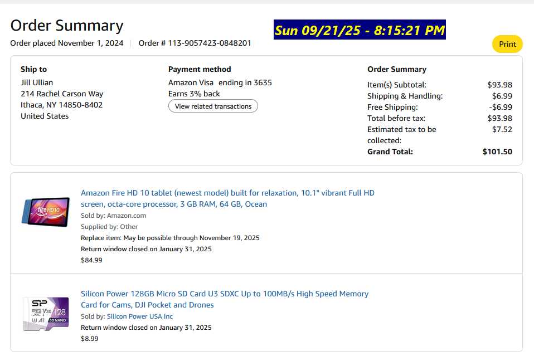Image resolution: width=534 pixels, height=361 pixels.
Task: Open View related transactions
Action: (x=213, y=106)
